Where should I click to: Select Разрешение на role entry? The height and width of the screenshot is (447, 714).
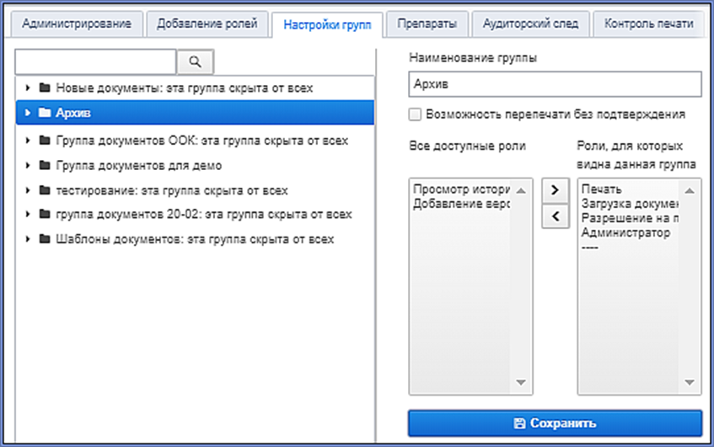coord(630,218)
